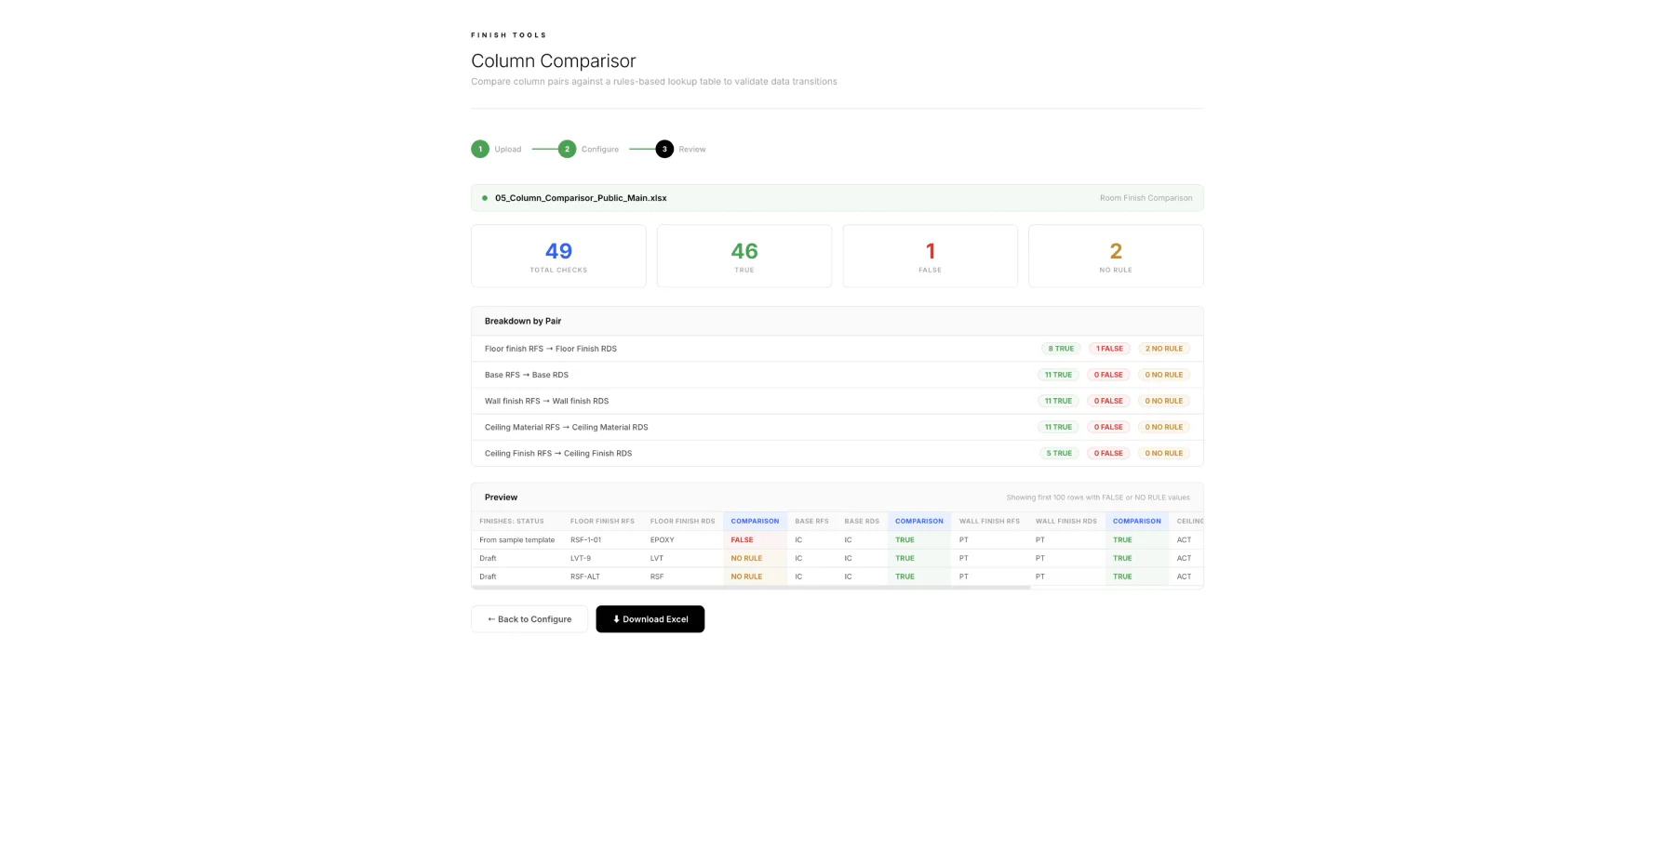Image resolution: width=1675 pixels, height=862 pixels.
Task: Click the Download Excel button
Action: pos(650,618)
